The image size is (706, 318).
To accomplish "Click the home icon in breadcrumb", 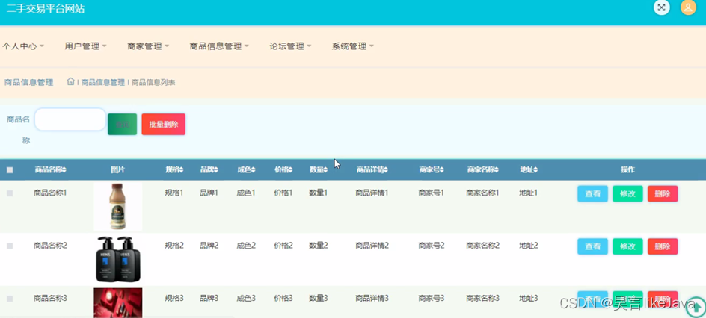I will [71, 82].
